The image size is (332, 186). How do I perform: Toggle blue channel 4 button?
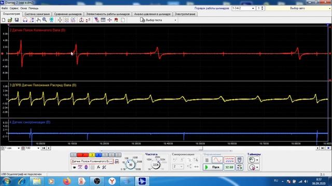point(98,155)
